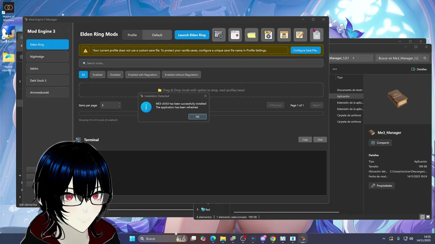Click the archive box toolbar icon
435x244 pixels.
click(x=284, y=35)
